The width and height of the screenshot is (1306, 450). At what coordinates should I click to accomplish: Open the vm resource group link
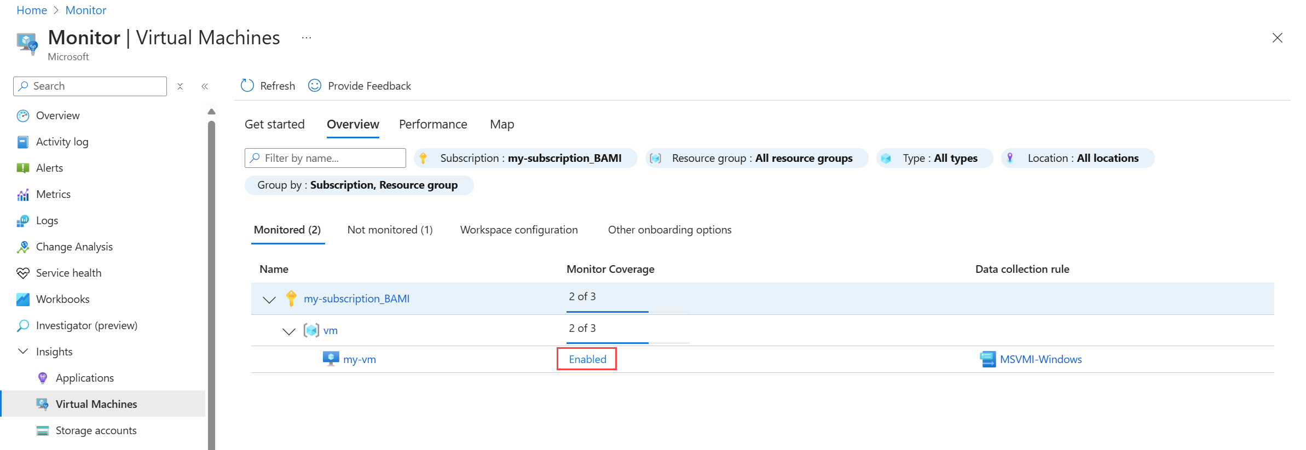click(331, 330)
